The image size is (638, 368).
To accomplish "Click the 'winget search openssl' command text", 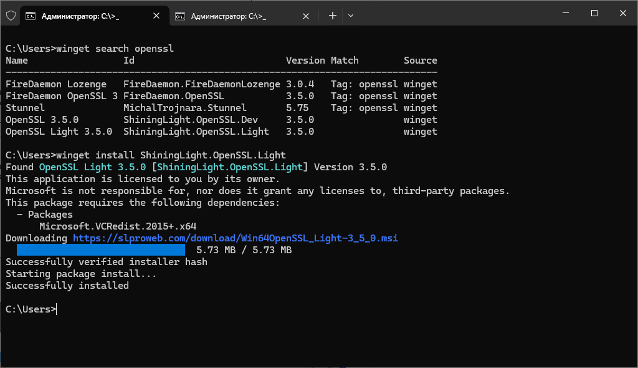I will pos(115,49).
